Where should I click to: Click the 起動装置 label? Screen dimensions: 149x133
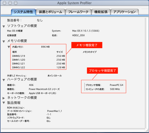coord(12,35)
